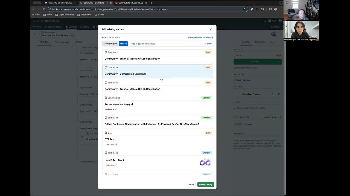Click Change translation link
The width and height of the screenshot is (350, 196).
(x=248, y=124)
